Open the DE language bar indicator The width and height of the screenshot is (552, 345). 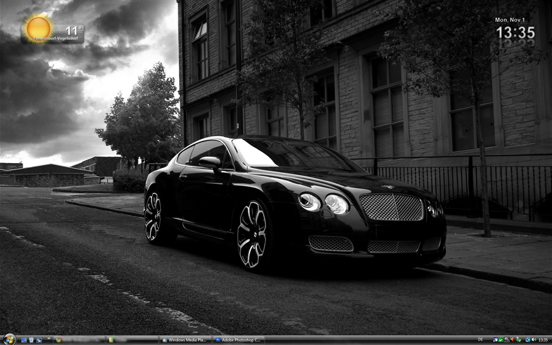point(480,339)
